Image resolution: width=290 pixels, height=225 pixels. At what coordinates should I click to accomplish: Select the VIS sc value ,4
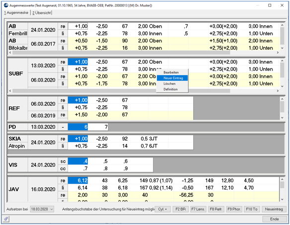[78, 161]
